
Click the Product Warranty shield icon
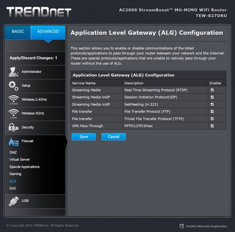[x=182, y=226]
